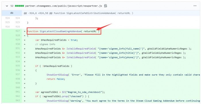The height and width of the screenshot is (104, 201).
Task: Collapse the newpartner.js file diff
Action: (7, 6)
